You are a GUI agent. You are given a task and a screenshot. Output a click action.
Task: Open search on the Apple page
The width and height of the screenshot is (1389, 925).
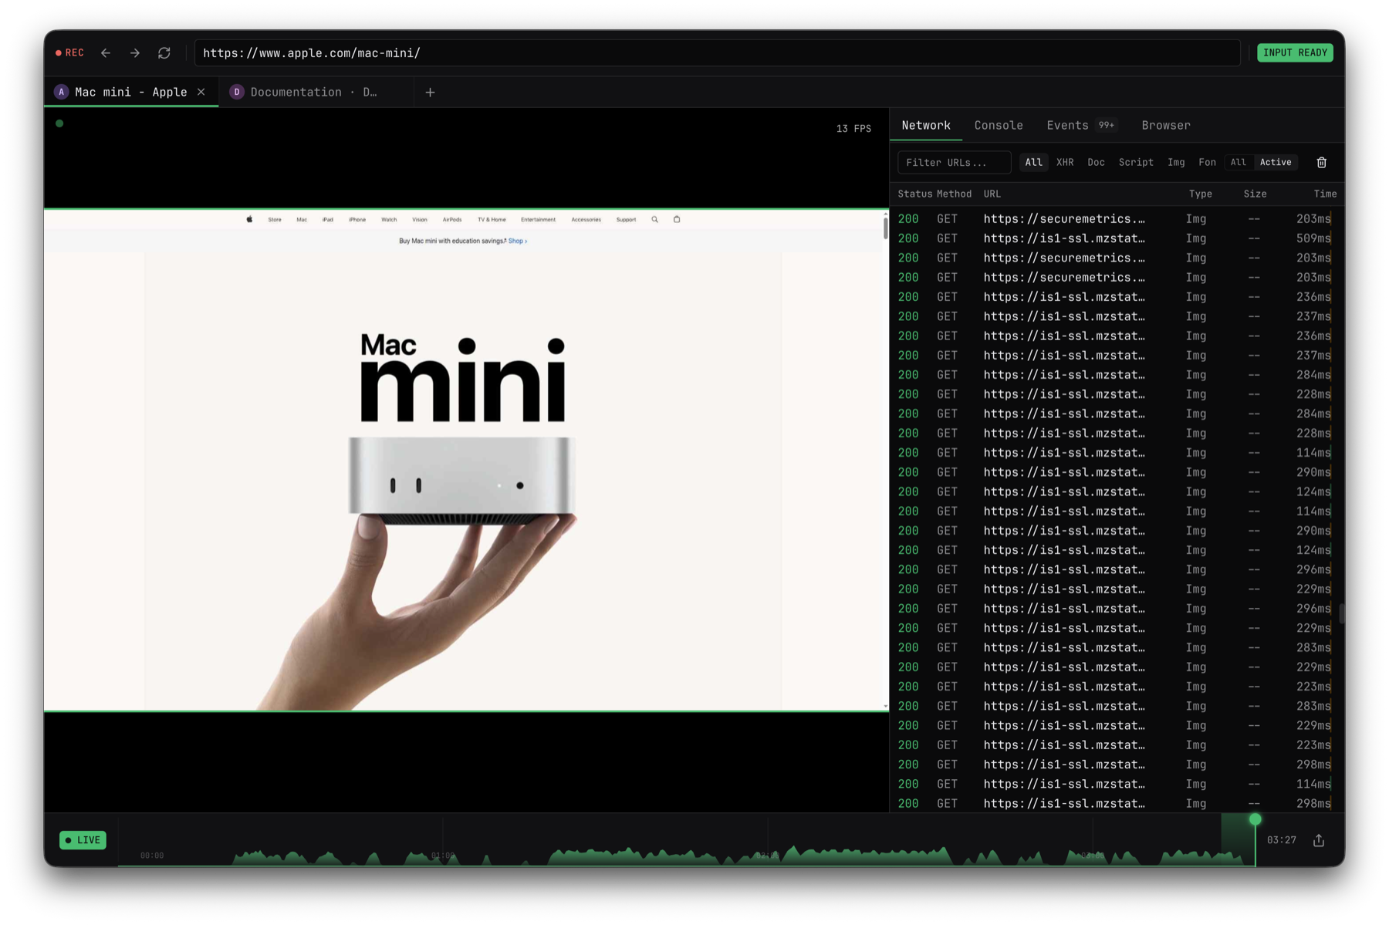click(654, 219)
